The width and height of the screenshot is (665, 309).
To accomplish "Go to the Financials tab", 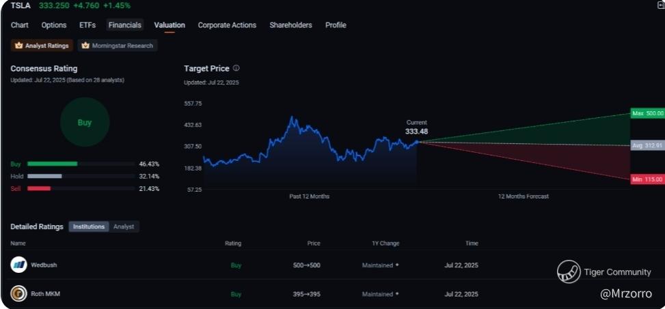I will coord(125,25).
